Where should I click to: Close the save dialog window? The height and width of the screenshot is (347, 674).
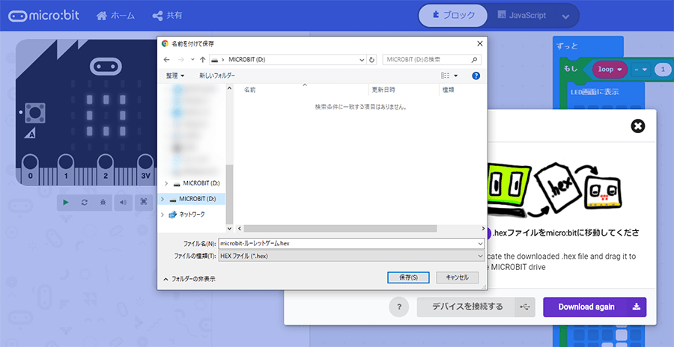click(480, 44)
